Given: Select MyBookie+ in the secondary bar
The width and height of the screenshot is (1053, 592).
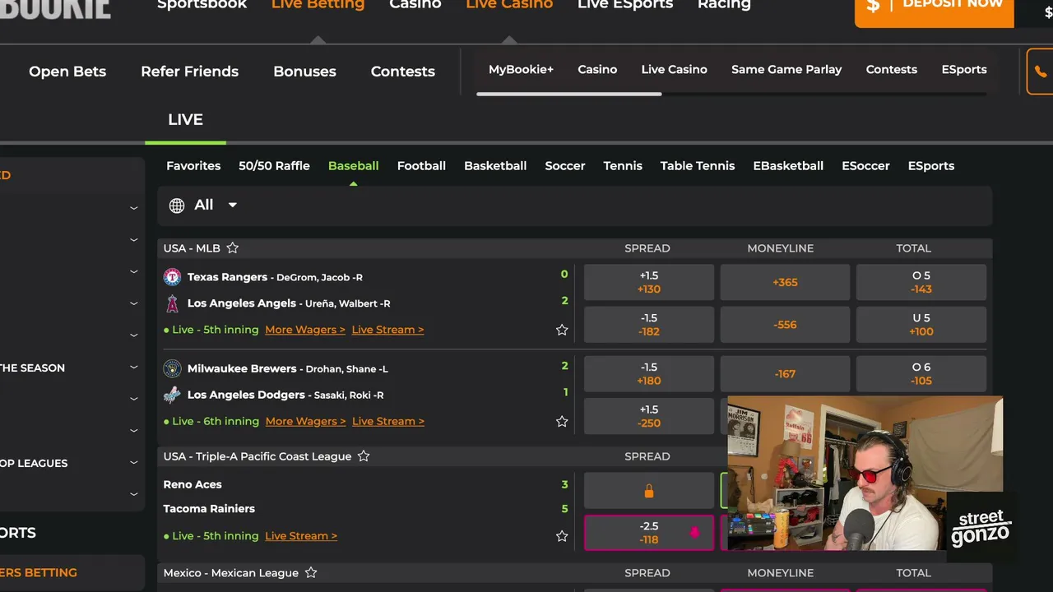Looking at the screenshot, I should coord(521,70).
